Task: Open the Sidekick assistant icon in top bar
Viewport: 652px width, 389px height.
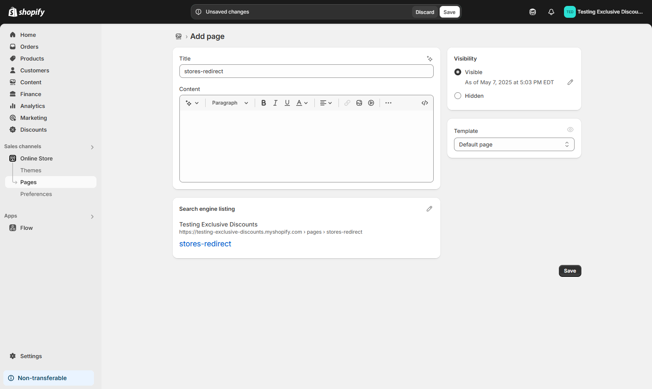Action: click(533, 12)
